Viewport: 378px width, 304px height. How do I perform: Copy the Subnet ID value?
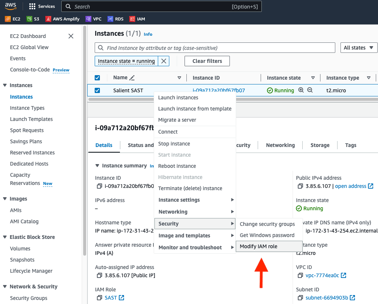300,298
